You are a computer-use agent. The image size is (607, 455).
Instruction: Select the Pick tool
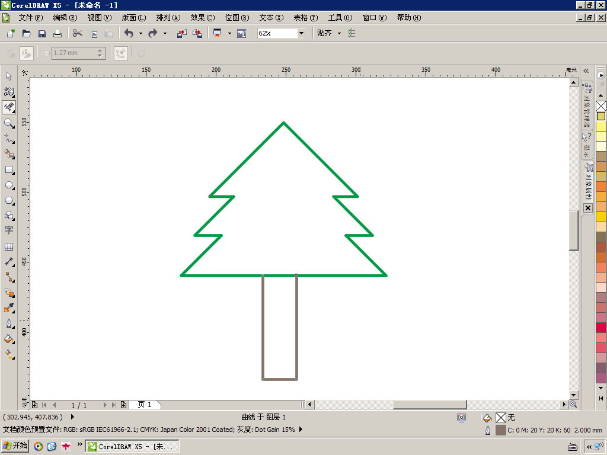pos(9,76)
